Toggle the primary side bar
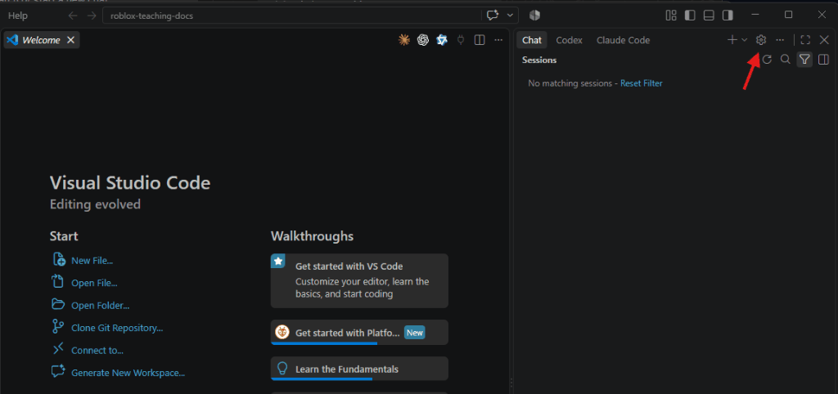Image resolution: width=838 pixels, height=394 pixels. (x=690, y=16)
